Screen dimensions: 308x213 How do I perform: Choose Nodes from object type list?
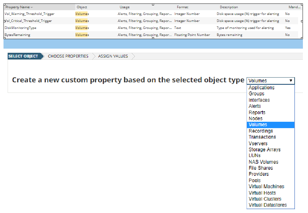tap(270, 119)
